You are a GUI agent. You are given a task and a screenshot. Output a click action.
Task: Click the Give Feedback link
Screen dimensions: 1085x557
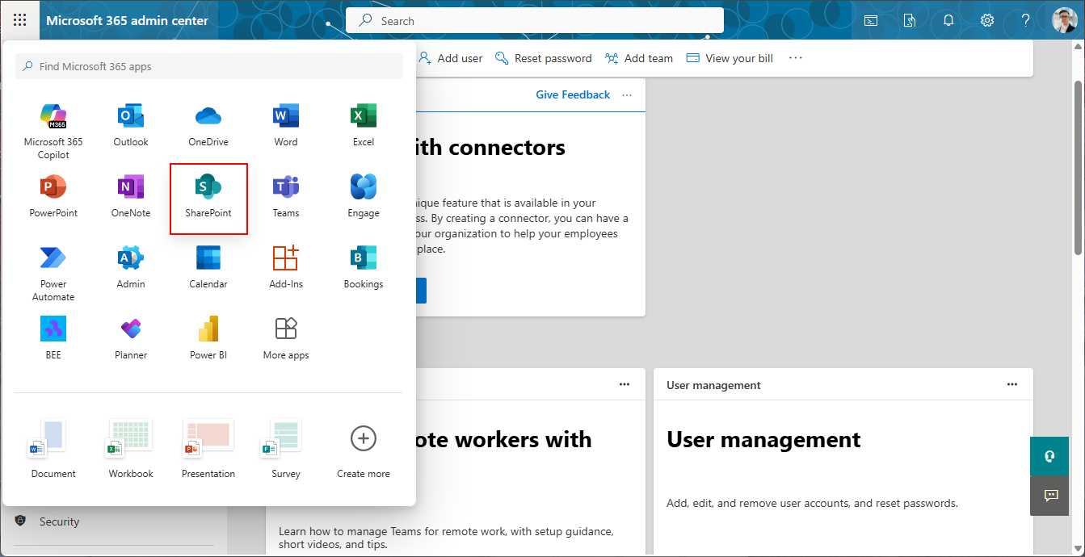[573, 94]
